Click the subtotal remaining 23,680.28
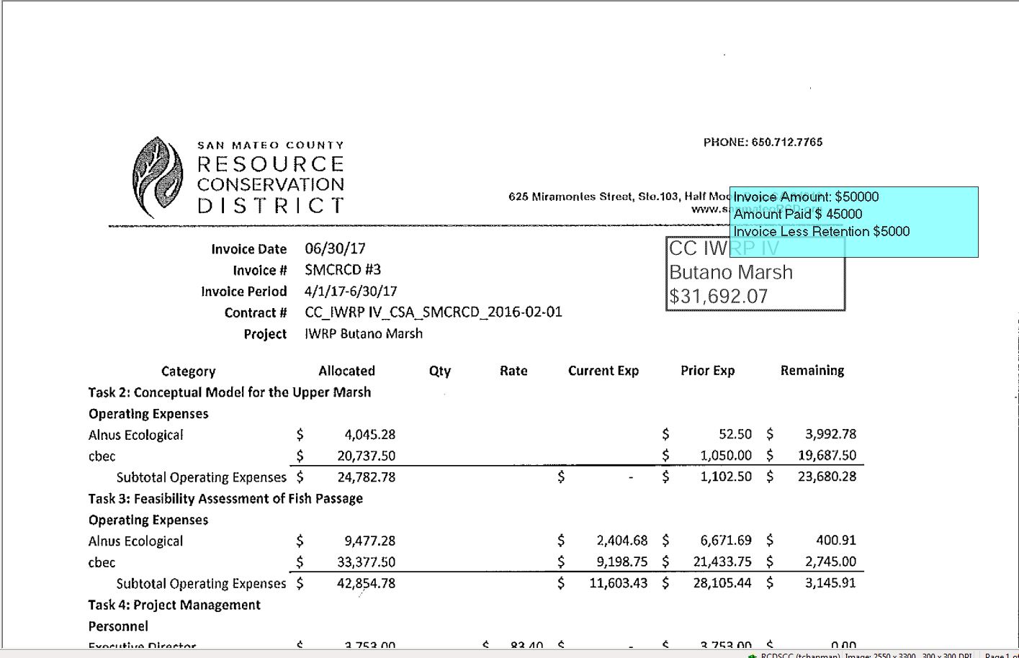The width and height of the screenshot is (1019, 658). (x=827, y=477)
